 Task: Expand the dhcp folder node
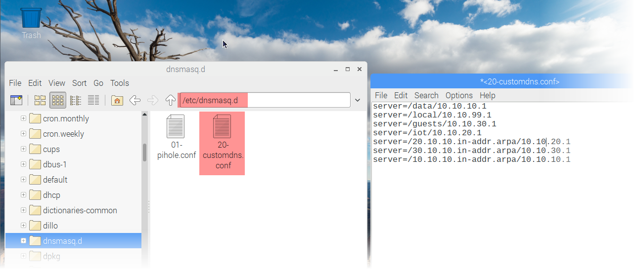click(23, 195)
